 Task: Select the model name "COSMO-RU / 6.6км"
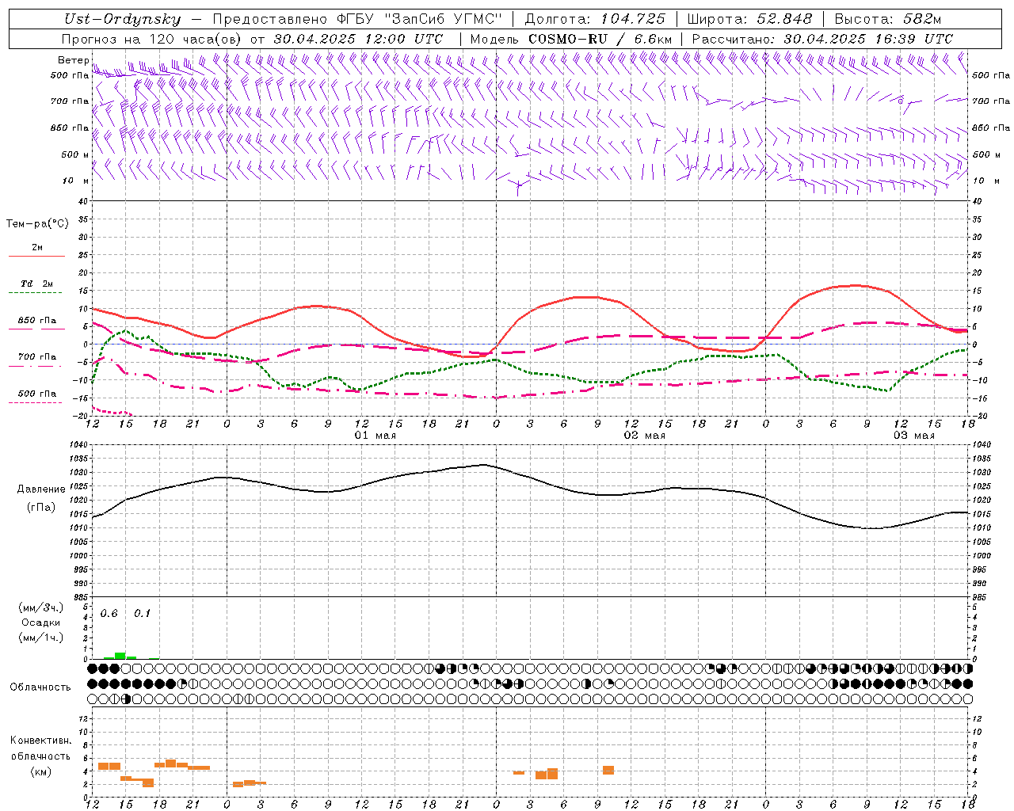click(600, 39)
